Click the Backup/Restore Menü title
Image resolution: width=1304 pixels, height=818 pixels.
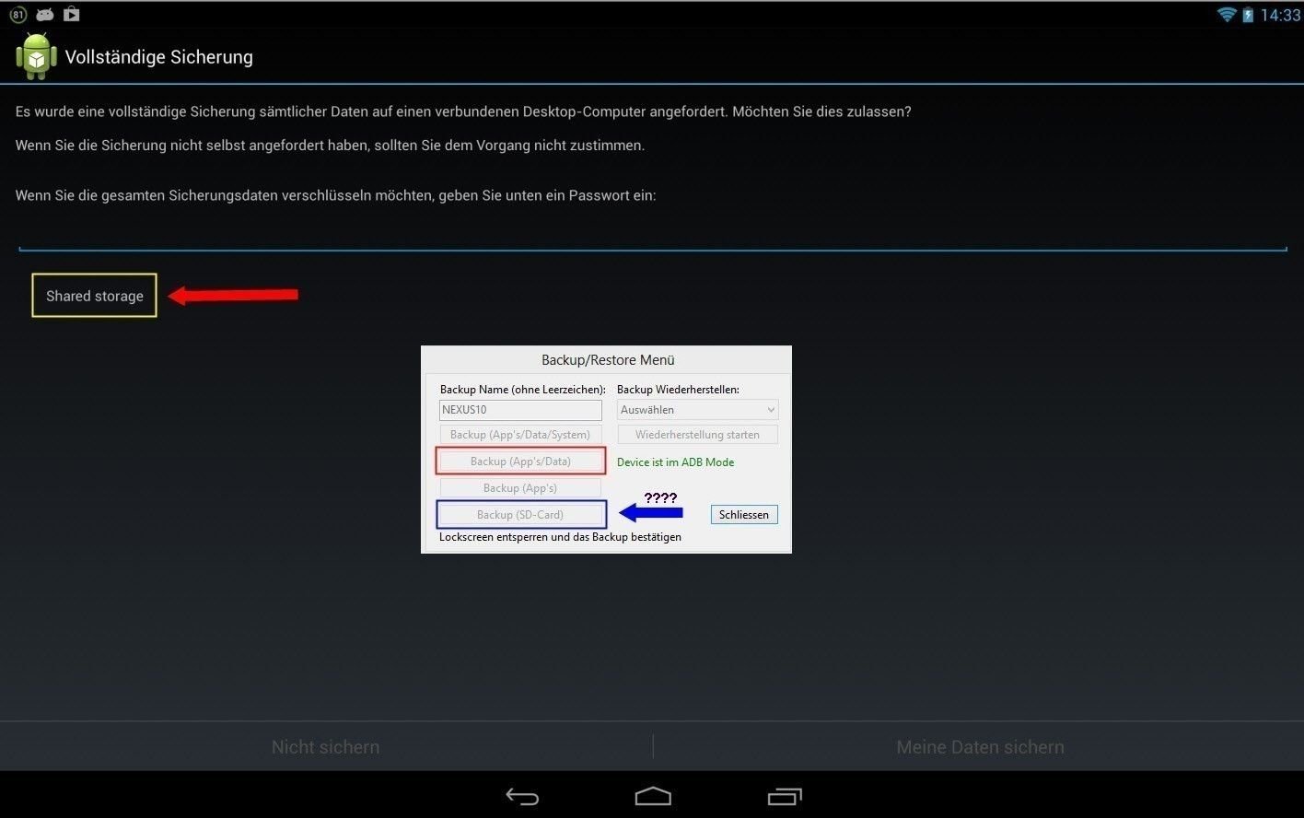click(608, 360)
